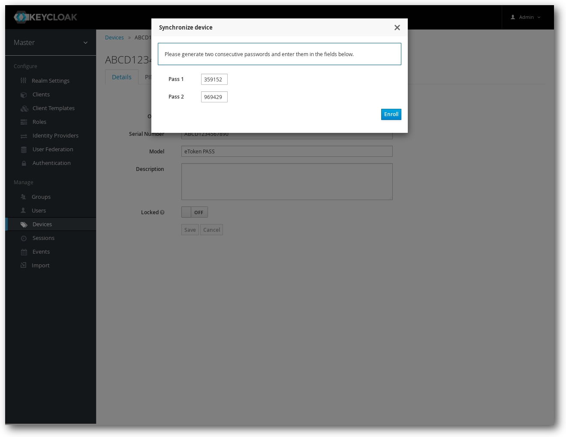This screenshot has height=437, width=566.
Task: Toggle the Locked switch
Action: 195,213
